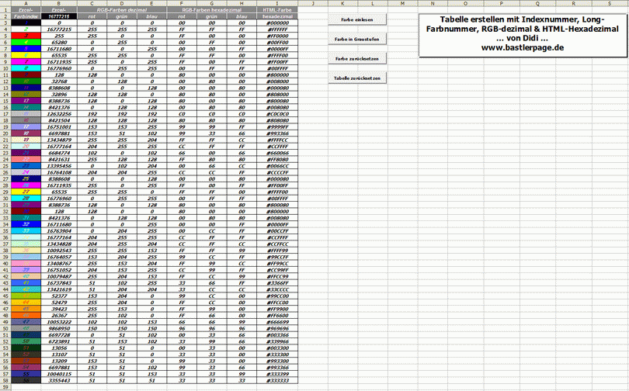This screenshot has width=629, height=391.
Task: Click the HTML value #00CCFF
Action: coord(277,230)
